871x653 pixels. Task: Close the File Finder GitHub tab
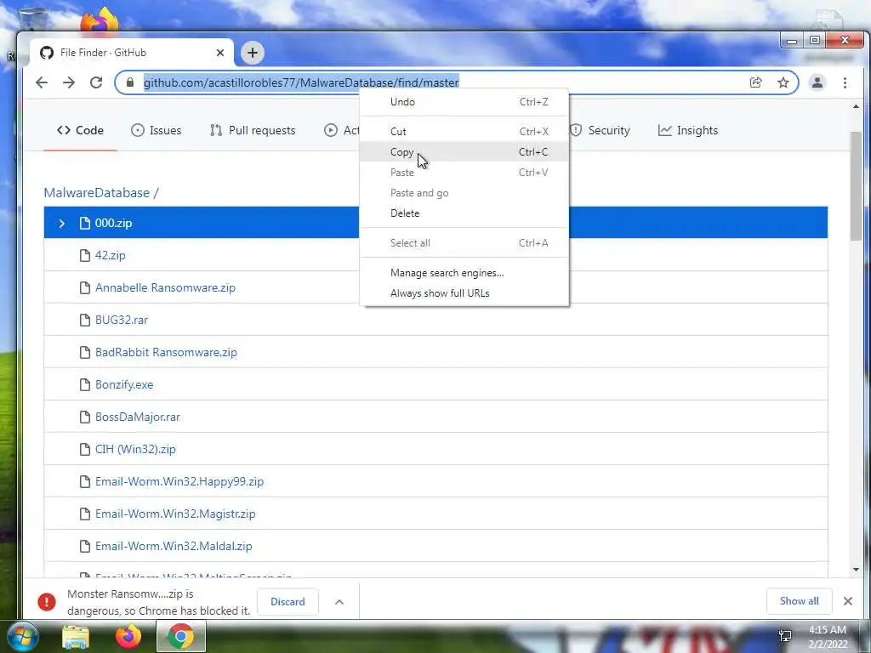(x=220, y=53)
